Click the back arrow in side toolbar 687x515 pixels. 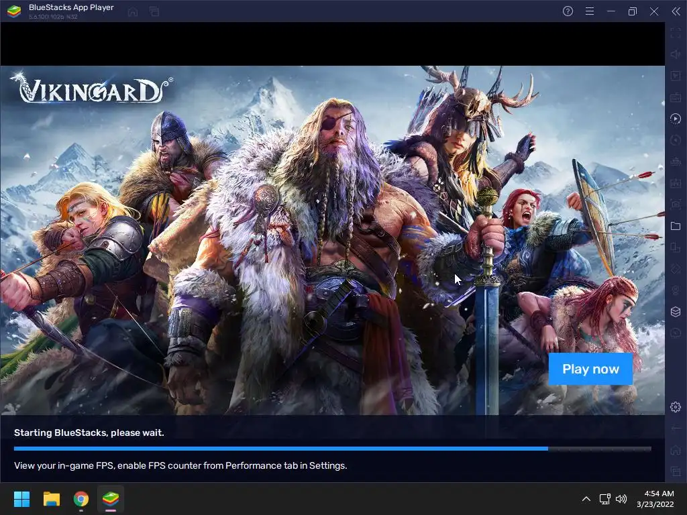[676, 428]
